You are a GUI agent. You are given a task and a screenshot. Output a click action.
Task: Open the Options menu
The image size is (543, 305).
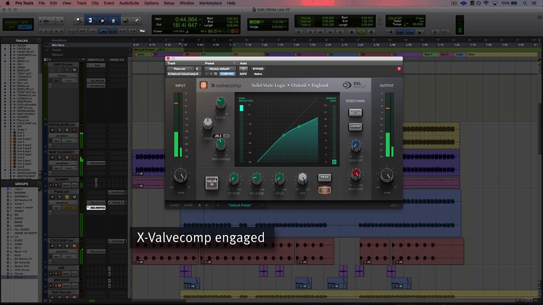pyautogui.click(x=151, y=3)
